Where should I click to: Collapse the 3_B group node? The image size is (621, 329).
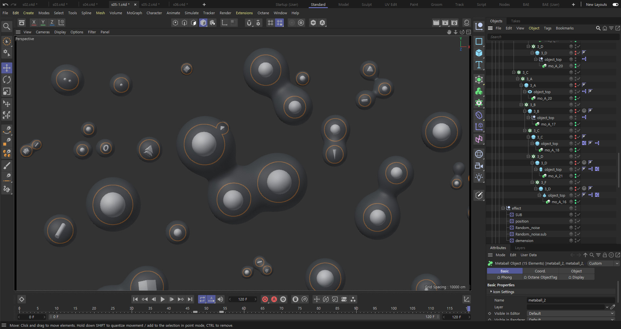click(x=521, y=105)
